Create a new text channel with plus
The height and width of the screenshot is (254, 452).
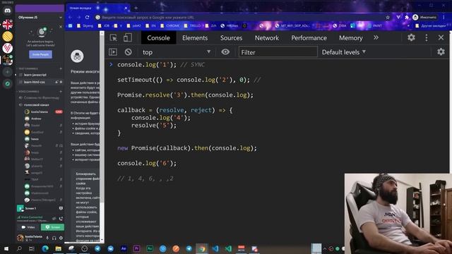pos(61,68)
